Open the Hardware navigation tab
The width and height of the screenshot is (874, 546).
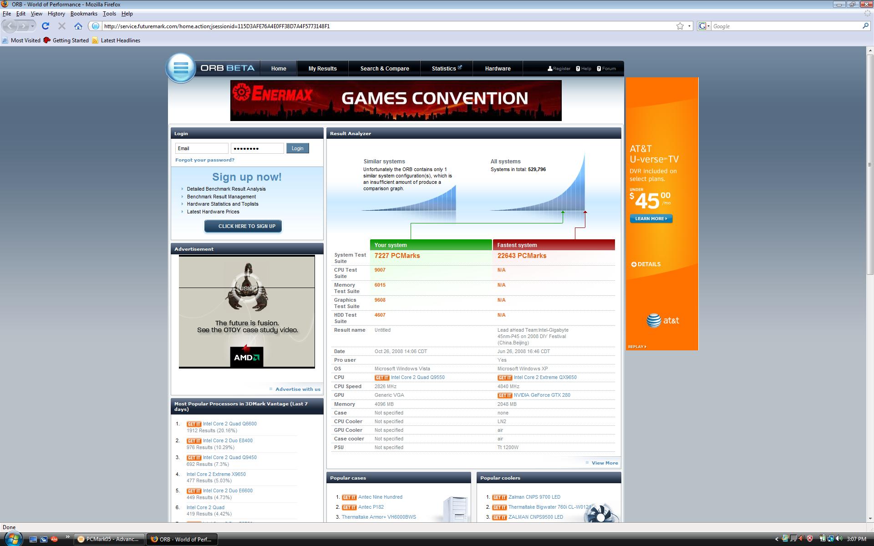(x=498, y=69)
